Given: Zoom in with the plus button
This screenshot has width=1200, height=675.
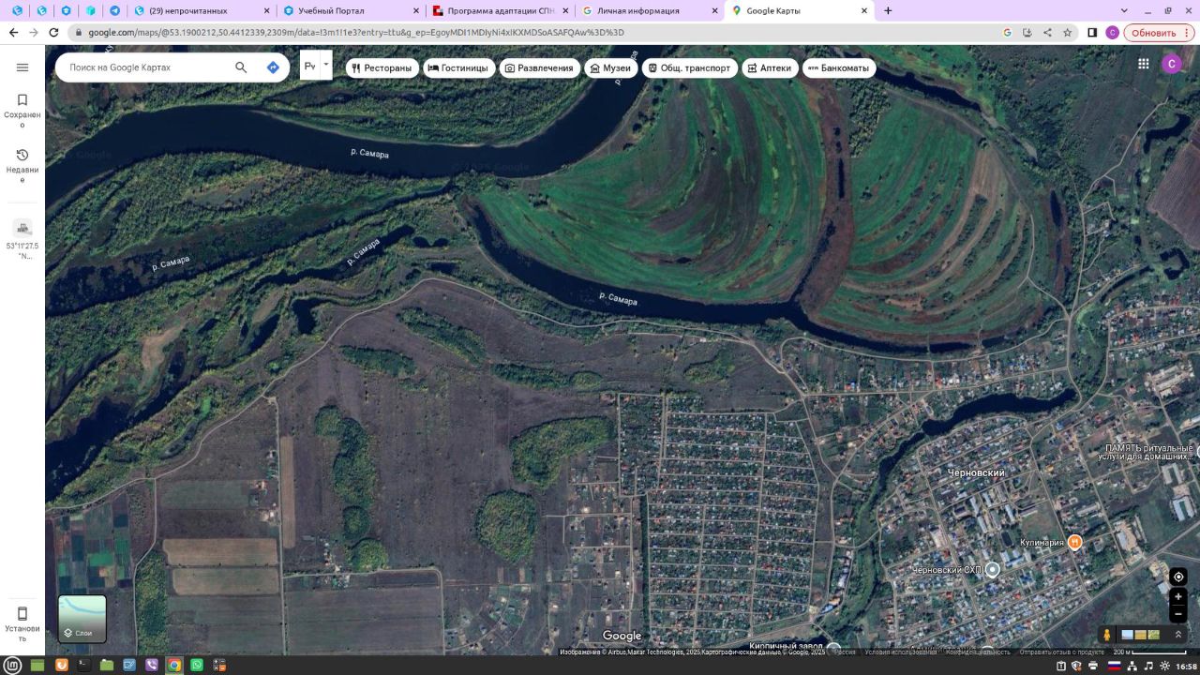Looking at the screenshot, I should point(1178,596).
